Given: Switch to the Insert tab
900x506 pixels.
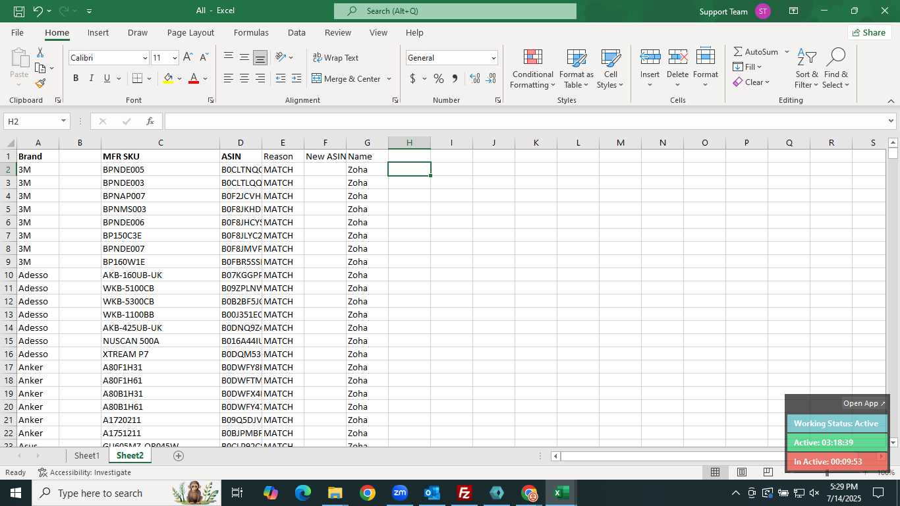Looking at the screenshot, I should [98, 32].
